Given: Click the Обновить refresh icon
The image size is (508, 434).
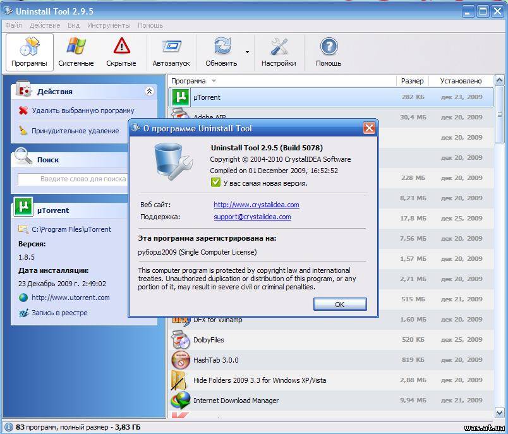Looking at the screenshot, I should click(x=222, y=46).
